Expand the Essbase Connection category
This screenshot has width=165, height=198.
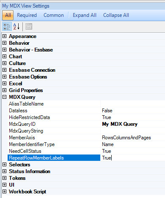[x=5, y=70]
